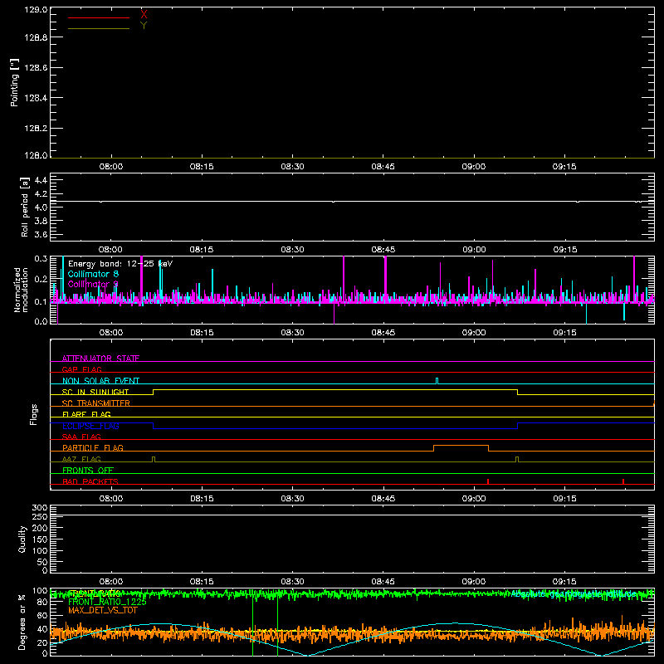This screenshot has height=664, width=664.
Task: Select the PARTICLE_FLAG label
Action: pyautogui.click(x=93, y=447)
